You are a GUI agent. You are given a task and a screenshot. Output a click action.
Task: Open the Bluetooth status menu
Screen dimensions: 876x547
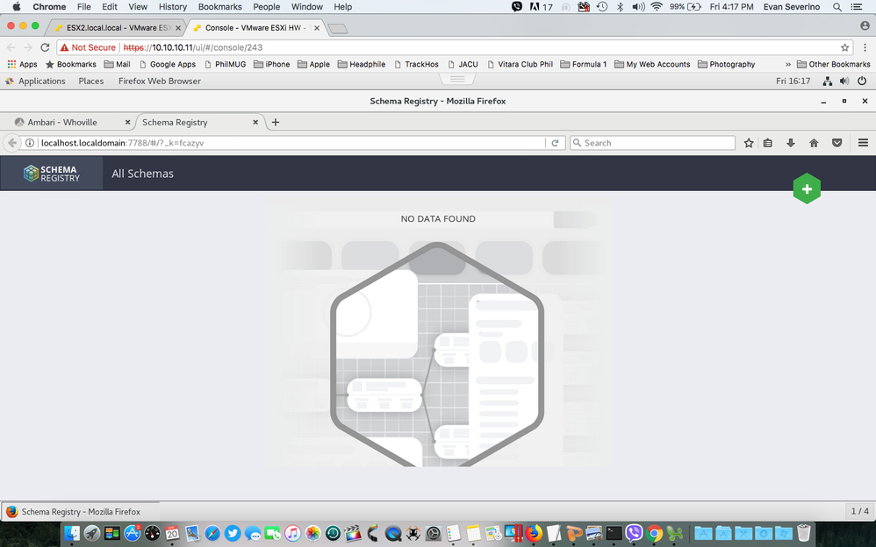point(620,7)
